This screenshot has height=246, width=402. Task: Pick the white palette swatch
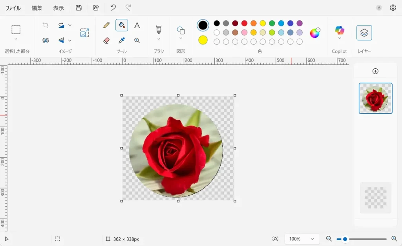coord(217,33)
